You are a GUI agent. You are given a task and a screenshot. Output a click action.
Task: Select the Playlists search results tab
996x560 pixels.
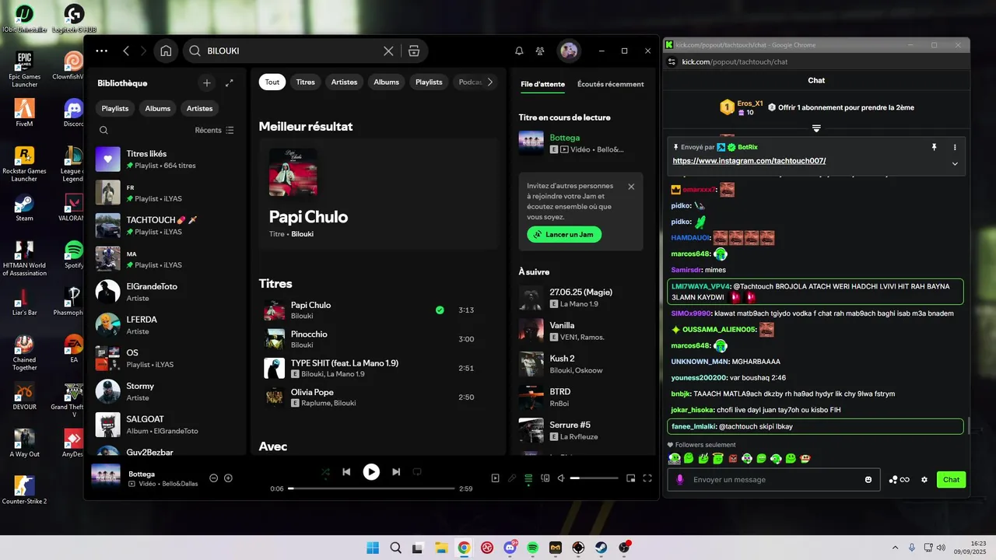click(429, 82)
